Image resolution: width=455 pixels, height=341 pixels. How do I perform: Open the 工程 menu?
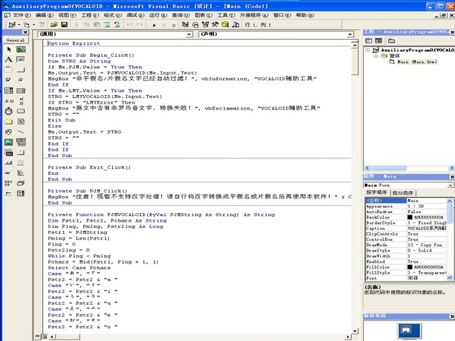(90, 15)
